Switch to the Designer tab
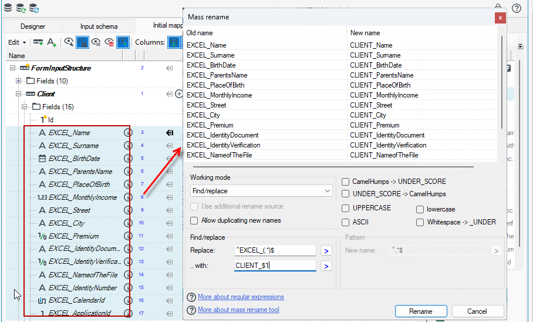The width and height of the screenshot is (533, 322). click(33, 26)
